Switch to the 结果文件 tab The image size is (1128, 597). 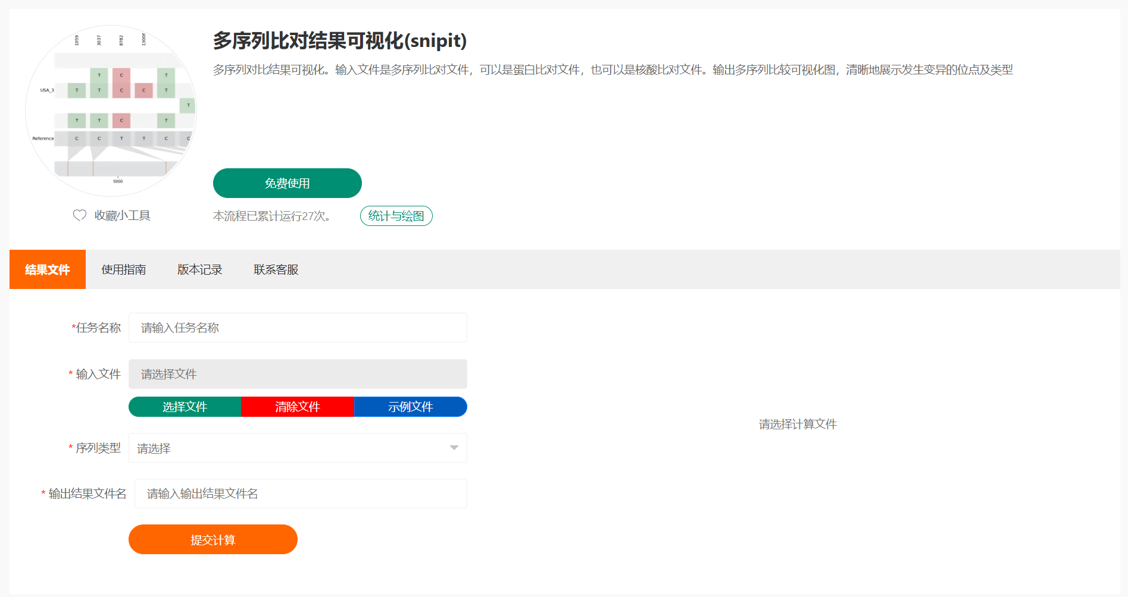[48, 269]
